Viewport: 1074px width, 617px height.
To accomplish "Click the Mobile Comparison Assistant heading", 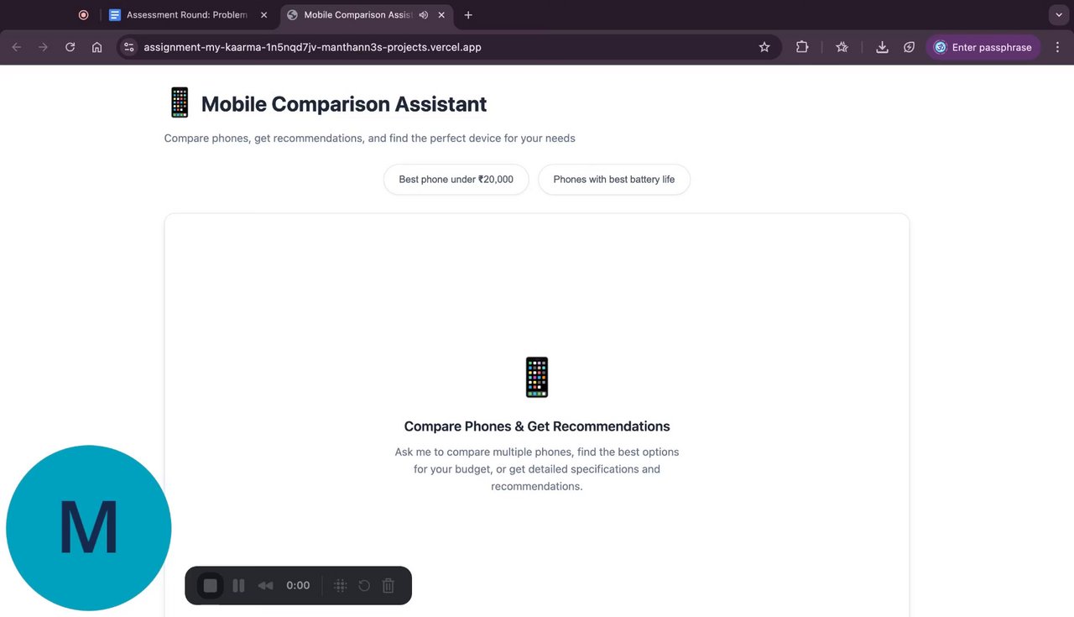I will point(344,104).
